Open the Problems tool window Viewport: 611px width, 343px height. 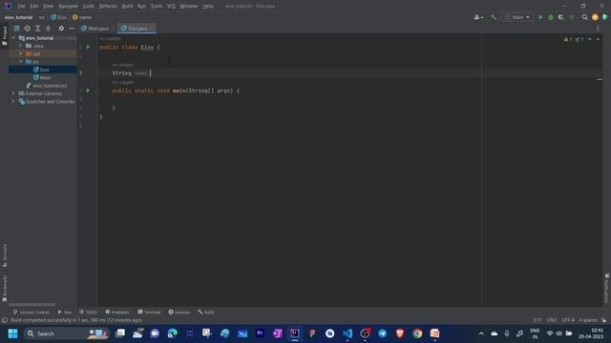116,312
